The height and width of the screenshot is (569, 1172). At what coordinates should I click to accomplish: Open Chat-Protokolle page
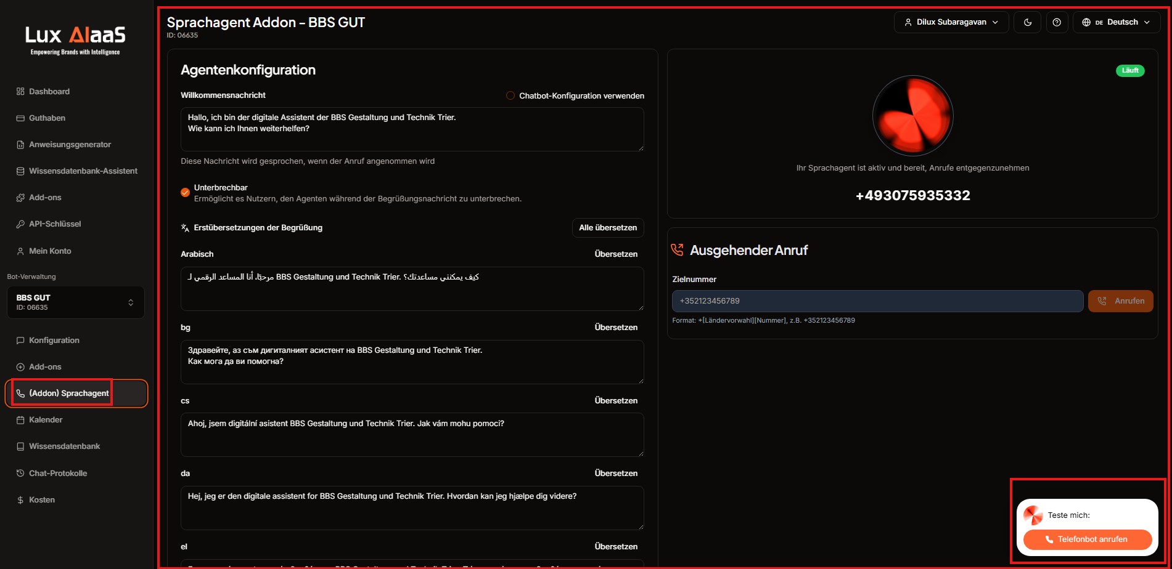58,474
